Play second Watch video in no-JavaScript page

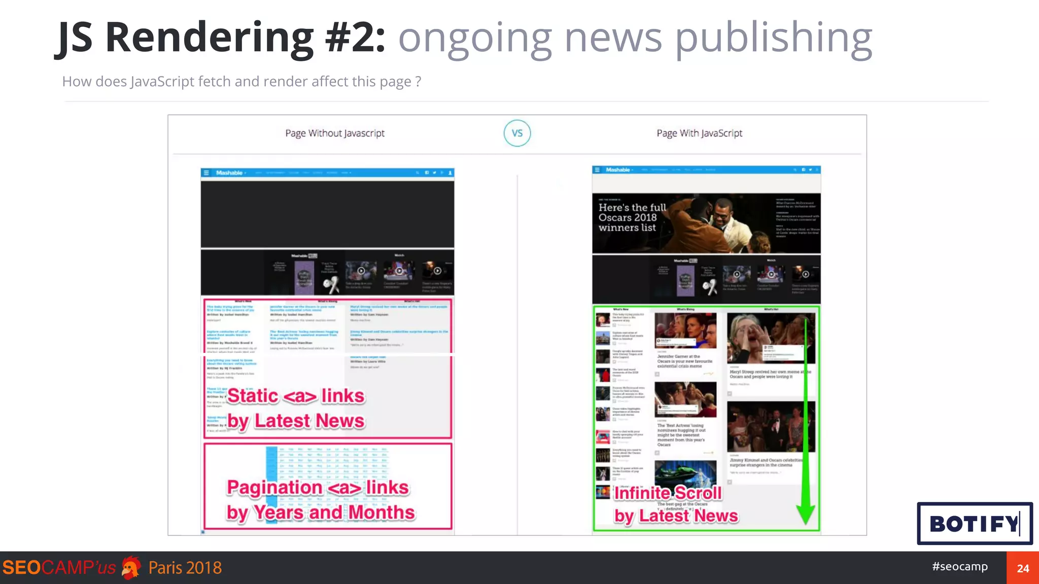(399, 271)
